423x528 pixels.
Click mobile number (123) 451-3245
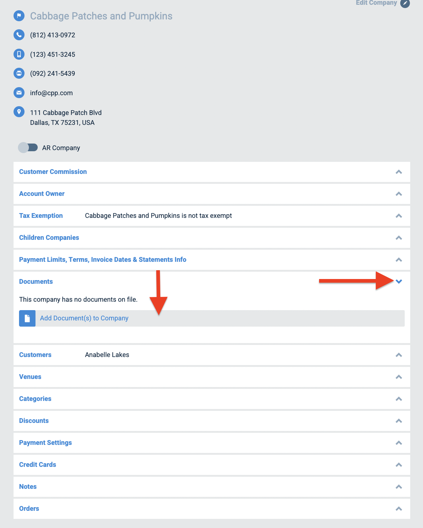53,55
